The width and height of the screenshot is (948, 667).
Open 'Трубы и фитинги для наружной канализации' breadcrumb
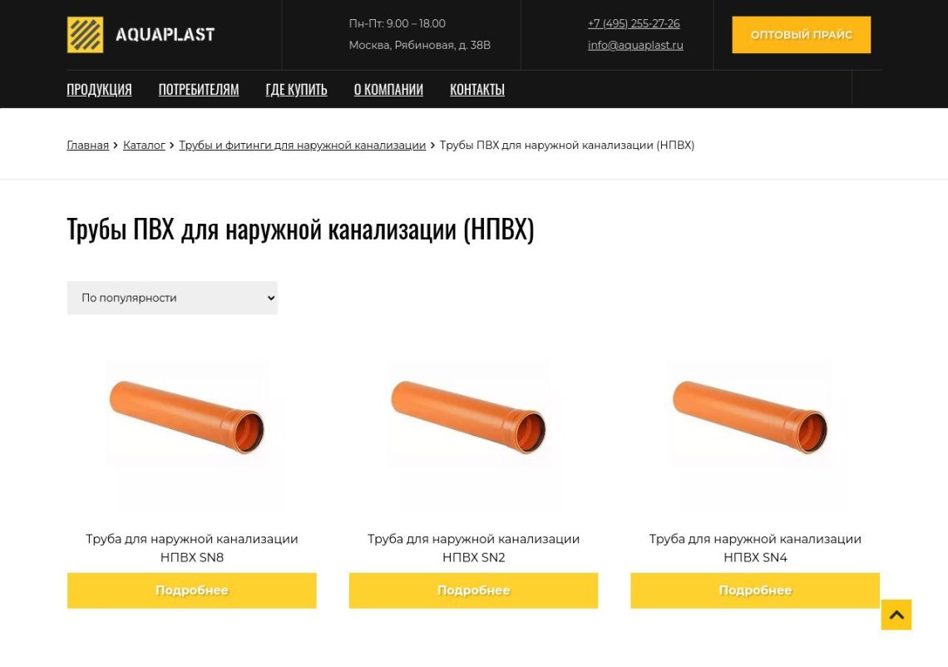point(303,146)
